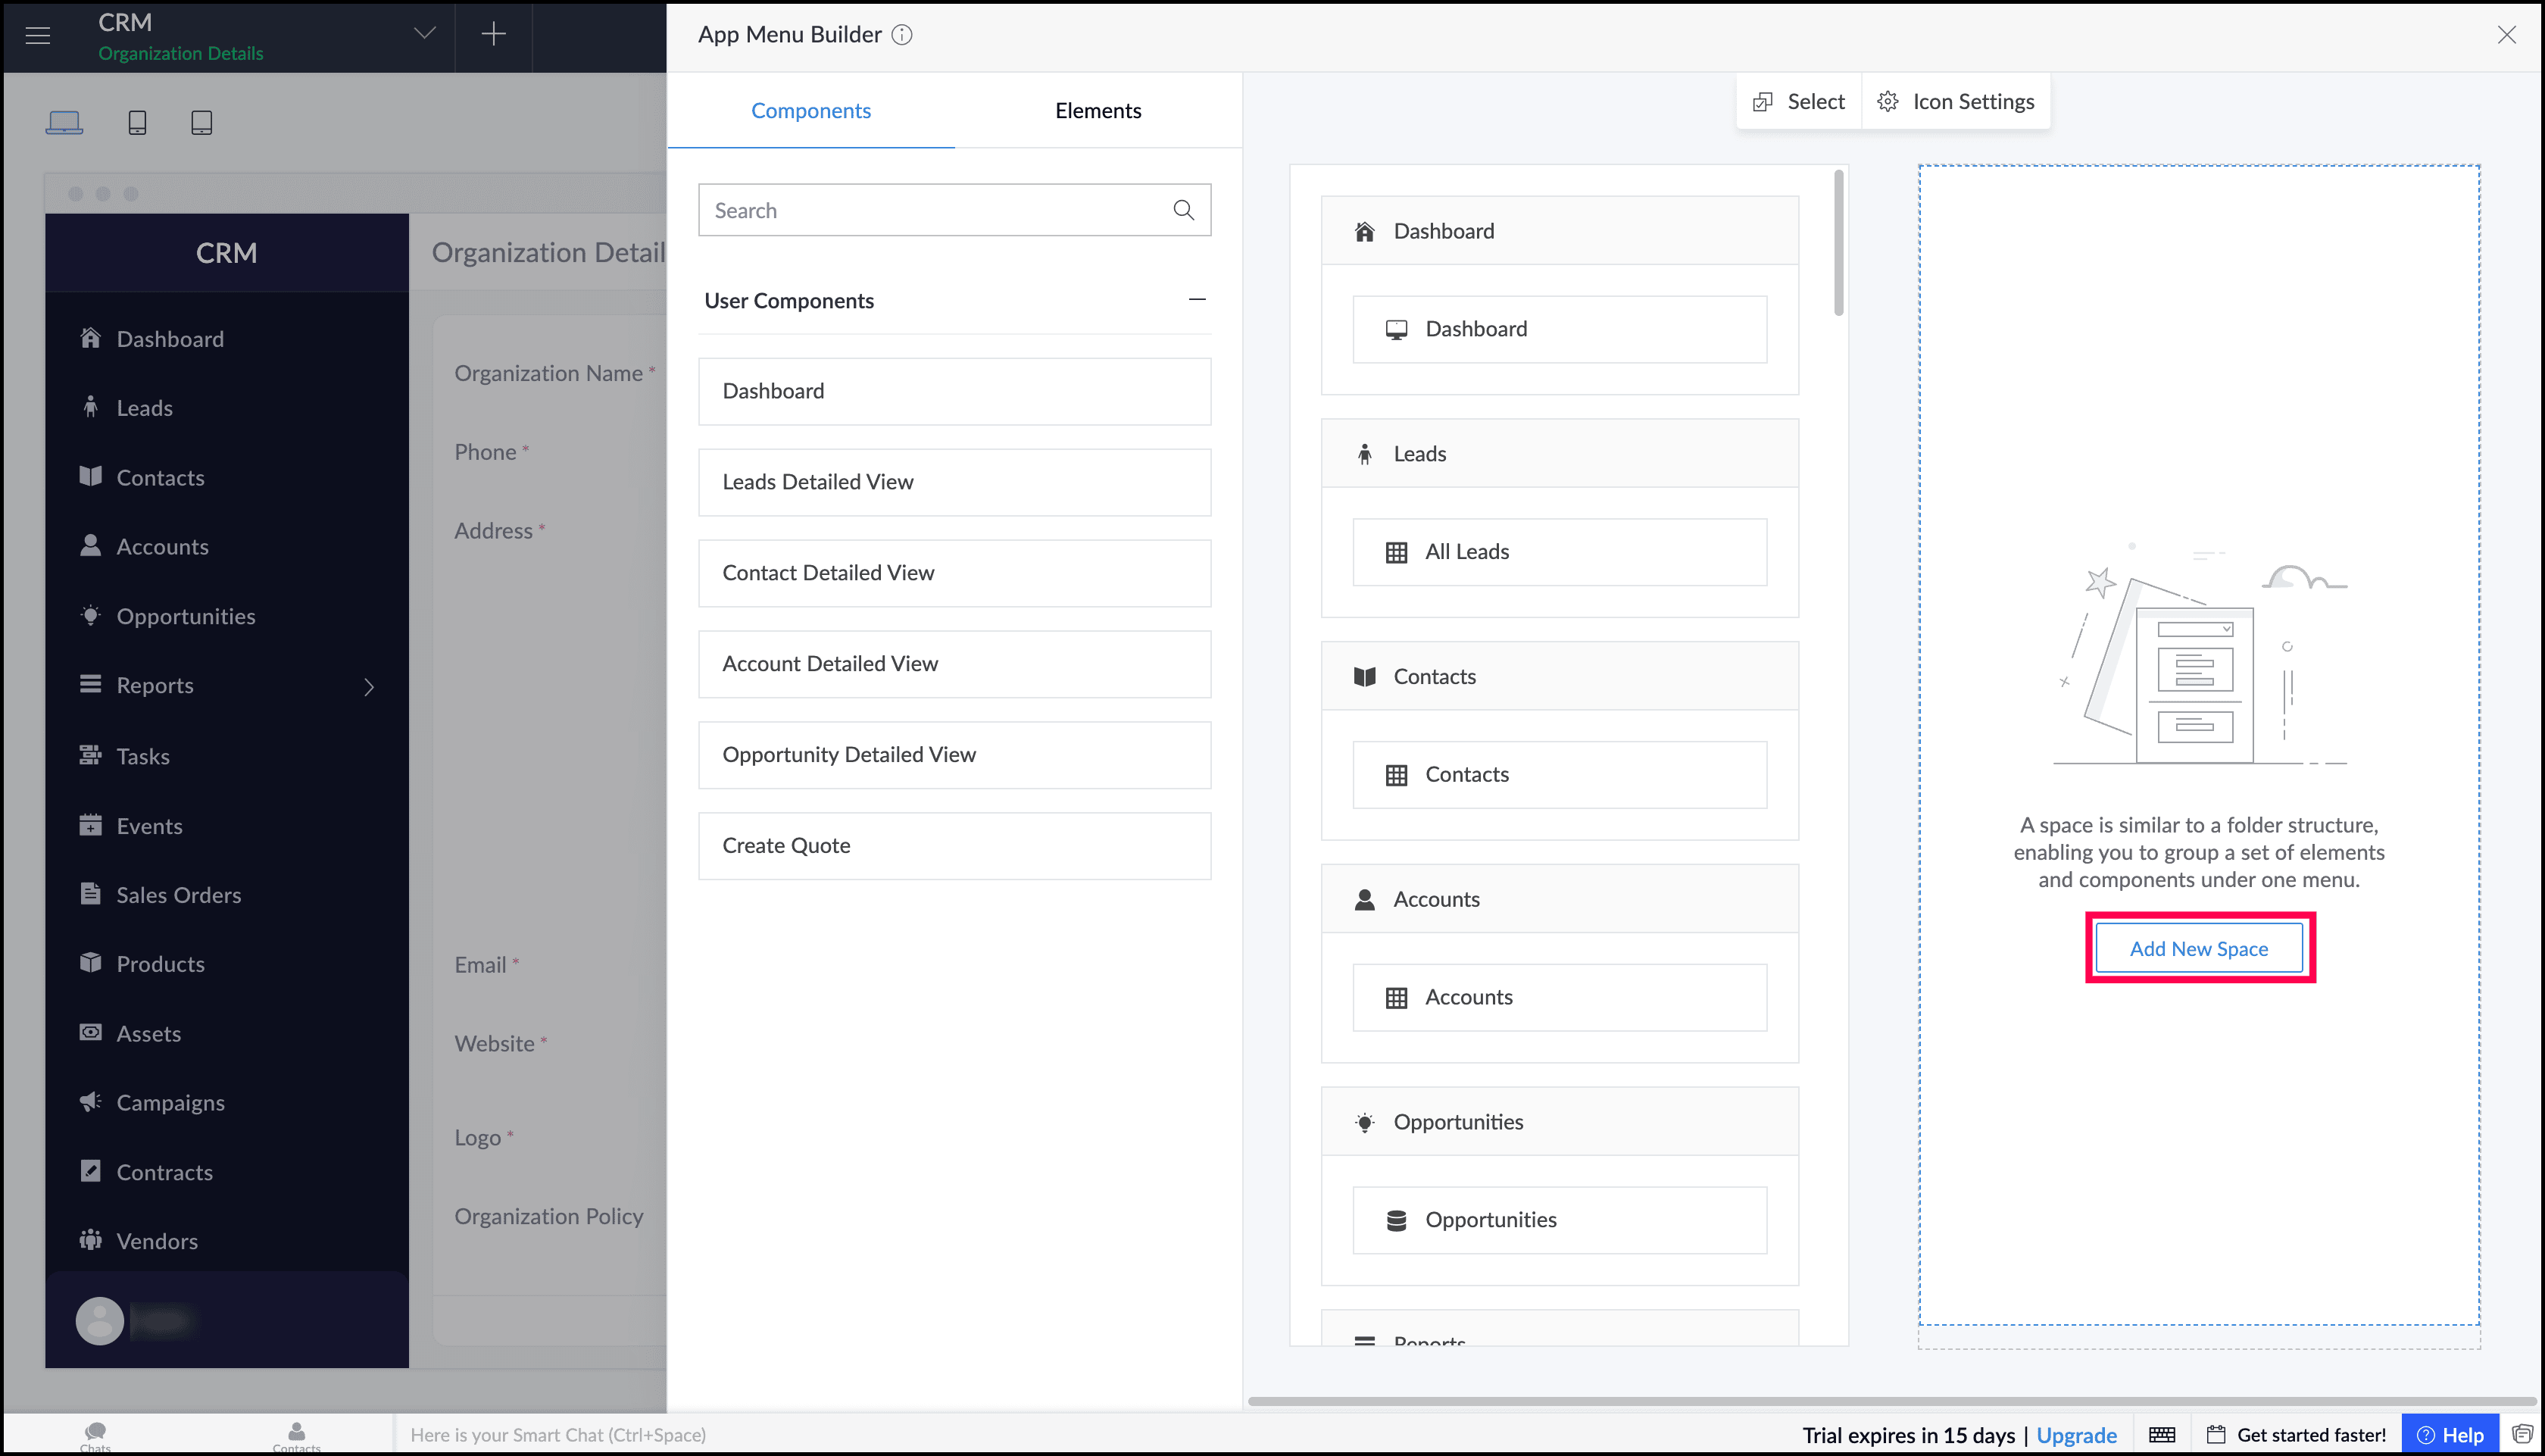Click the plus icon next to CRM
Screen dimensions: 2545x1456
coord(493,35)
